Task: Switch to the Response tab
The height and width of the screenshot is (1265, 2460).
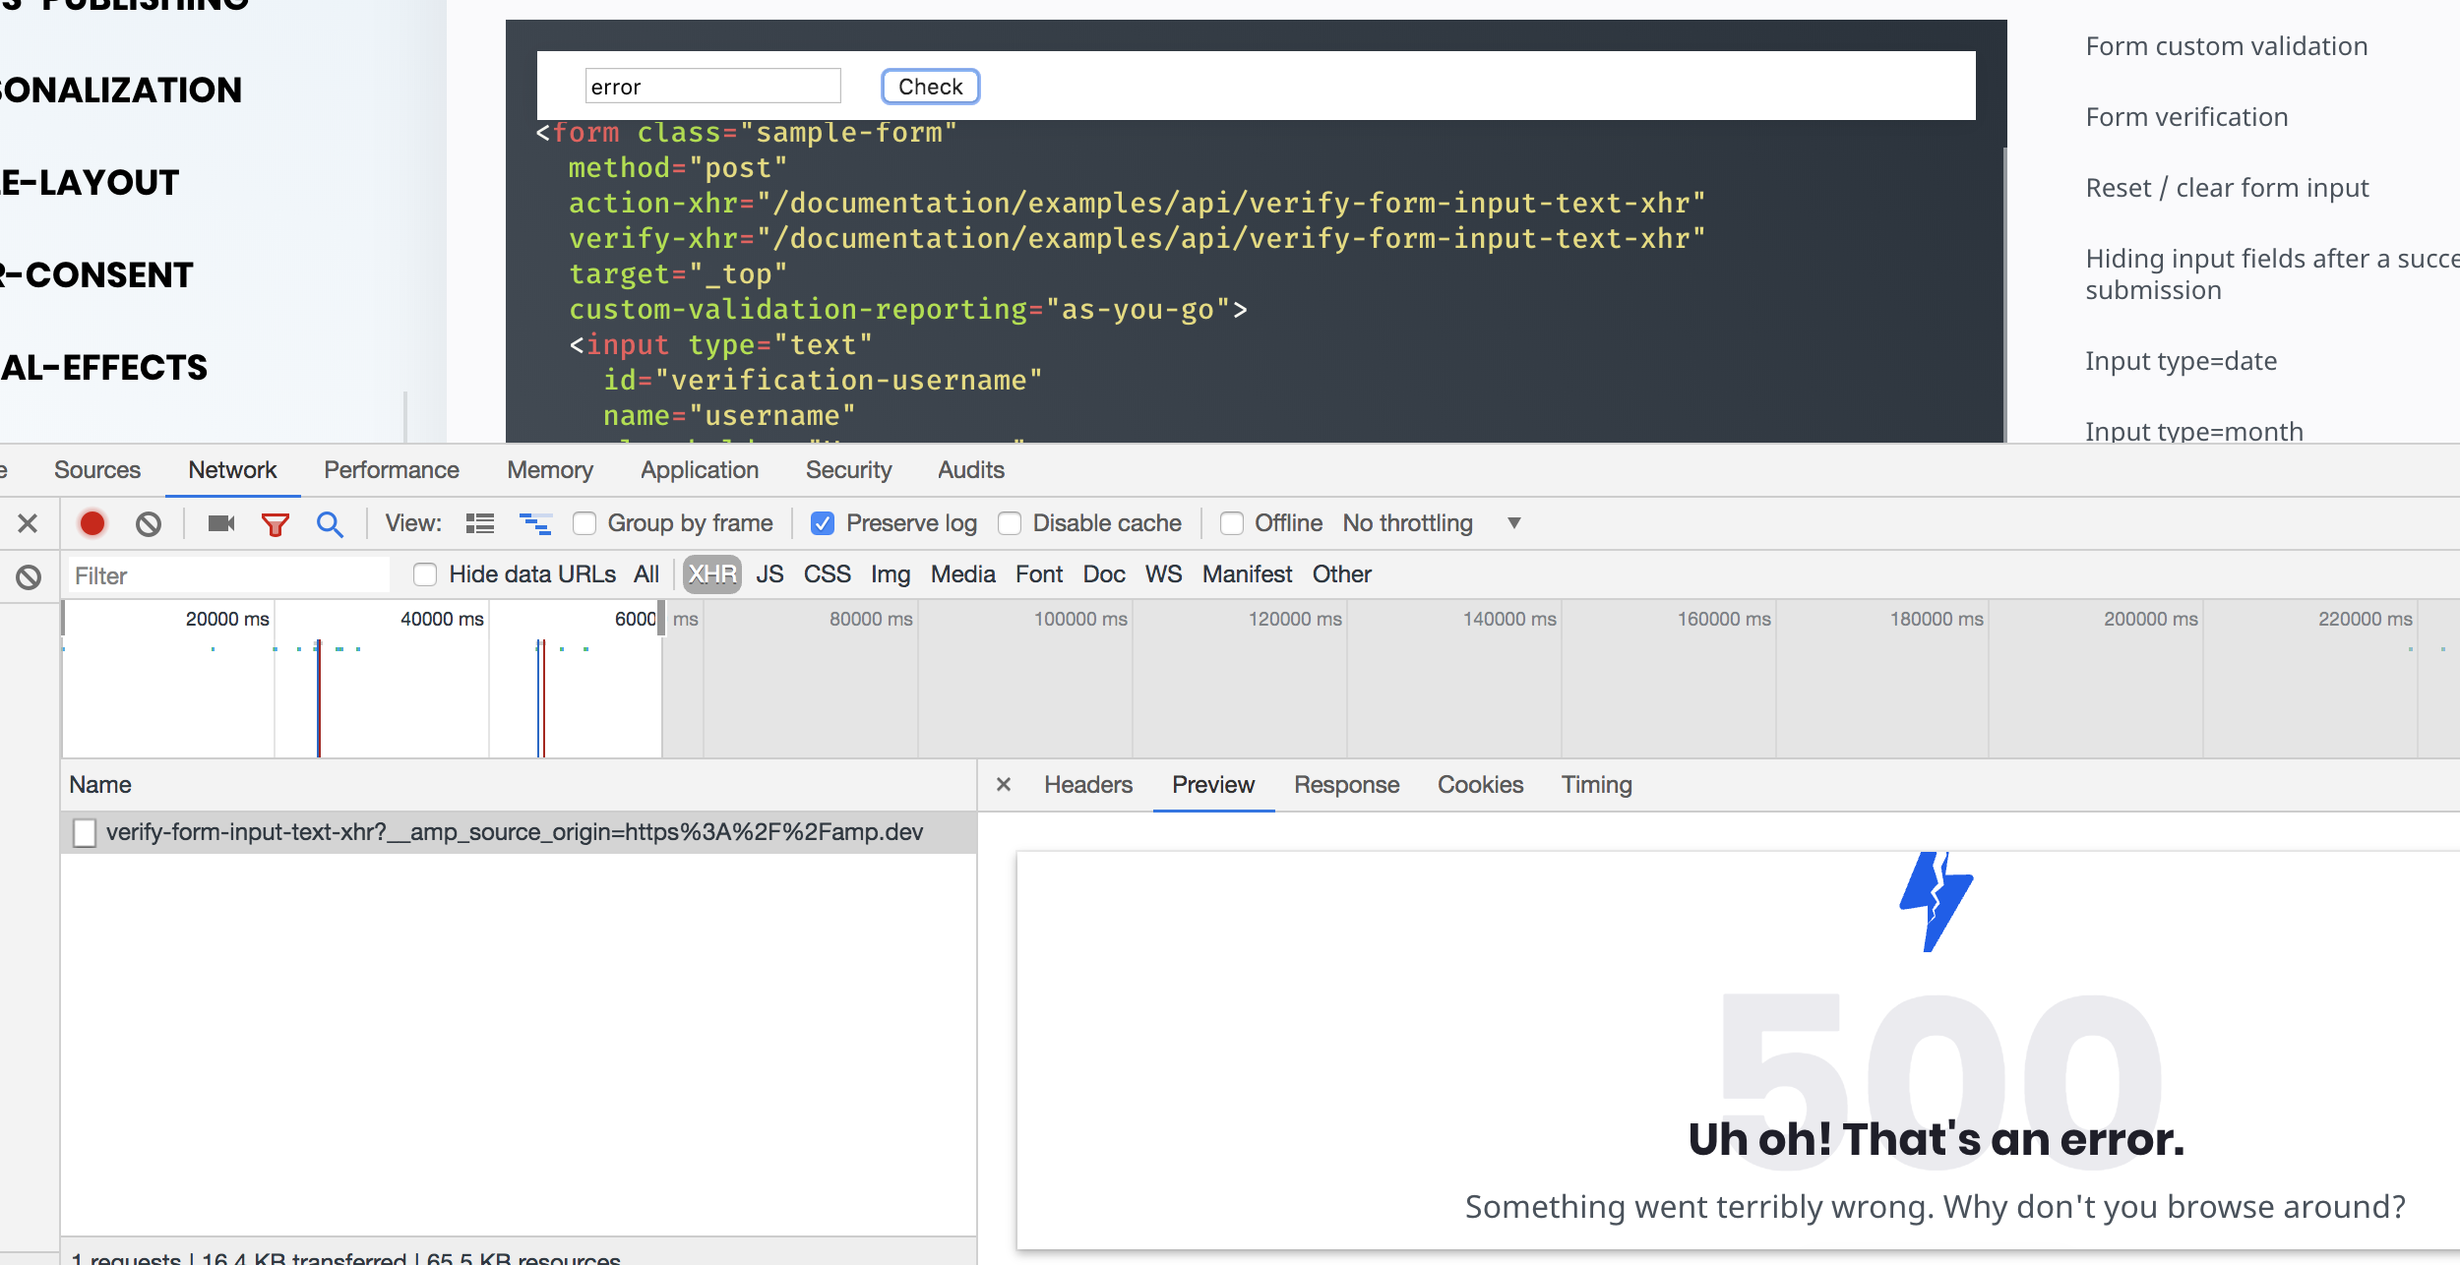Action: [1346, 784]
